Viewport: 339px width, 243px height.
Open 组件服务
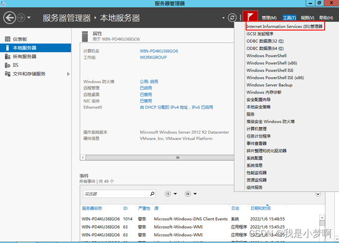tap(254, 187)
